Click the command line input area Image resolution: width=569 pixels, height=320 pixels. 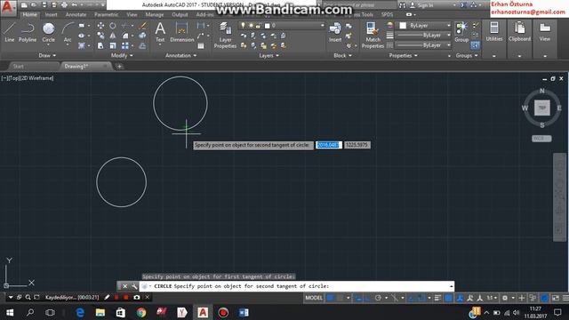pos(296,286)
